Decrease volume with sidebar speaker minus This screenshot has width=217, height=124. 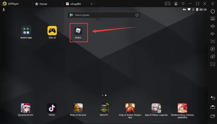(x=213, y=34)
